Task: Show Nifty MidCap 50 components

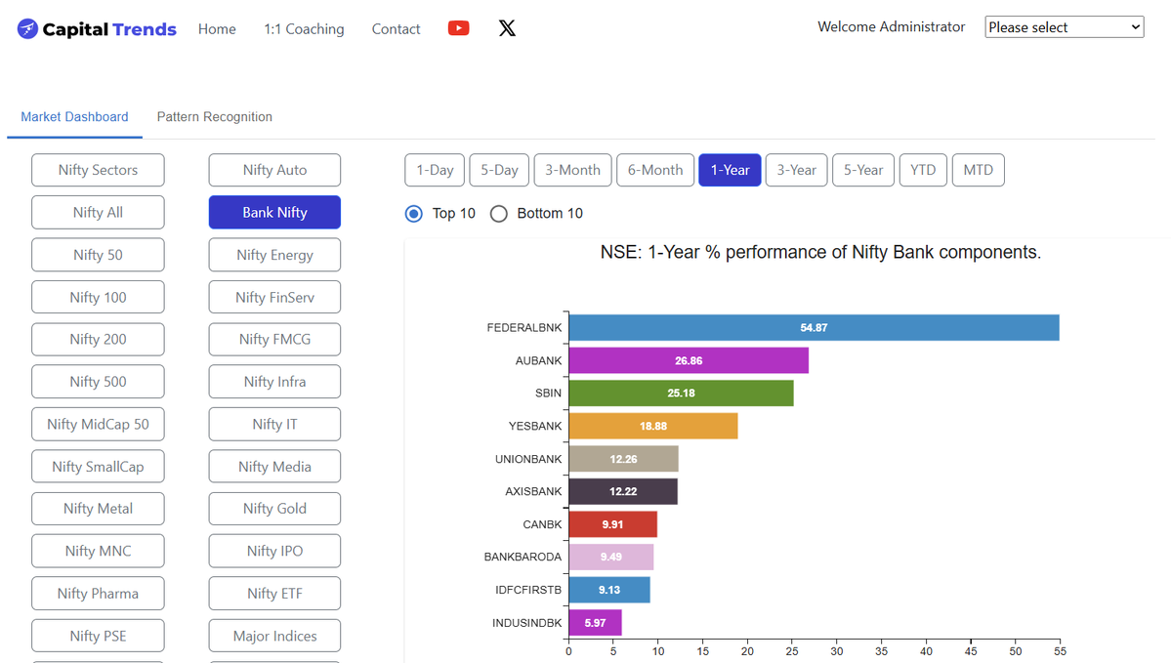Action: pyautogui.click(x=98, y=424)
